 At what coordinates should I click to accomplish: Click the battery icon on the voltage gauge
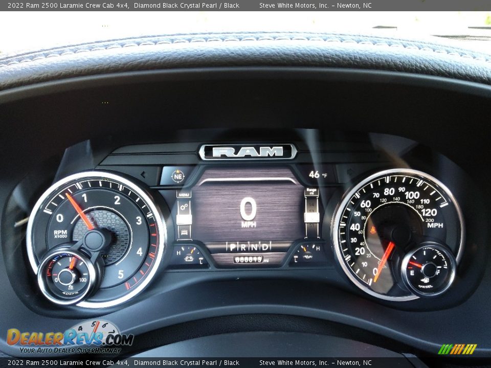coord(189,259)
